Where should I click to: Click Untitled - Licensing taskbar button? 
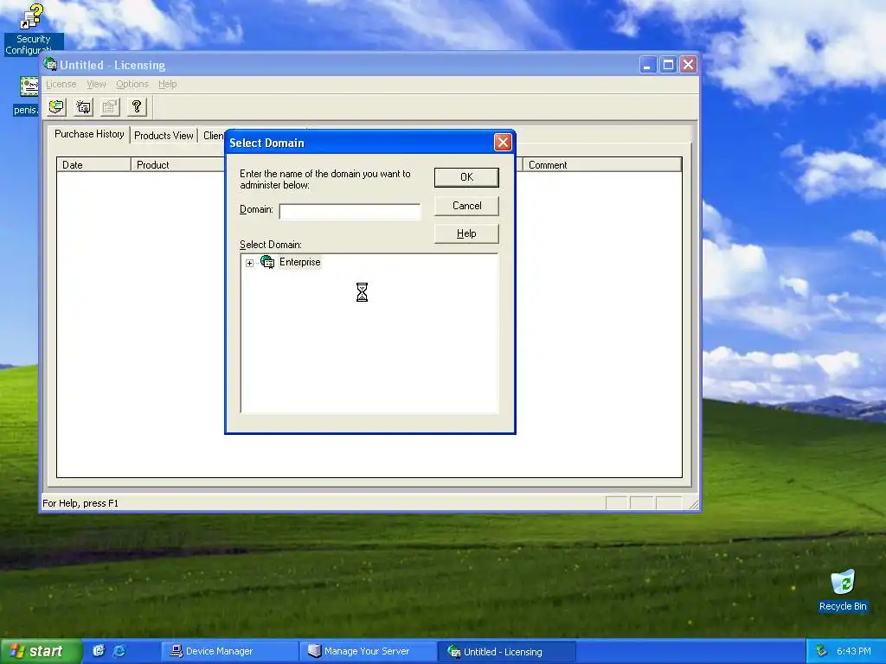[506, 652]
